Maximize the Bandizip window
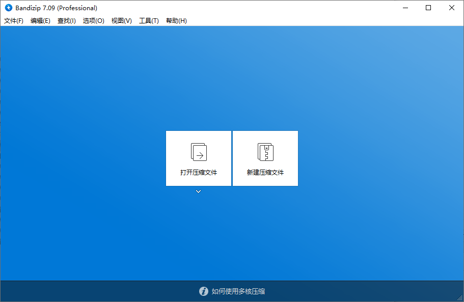The image size is (464, 302). pos(428,8)
